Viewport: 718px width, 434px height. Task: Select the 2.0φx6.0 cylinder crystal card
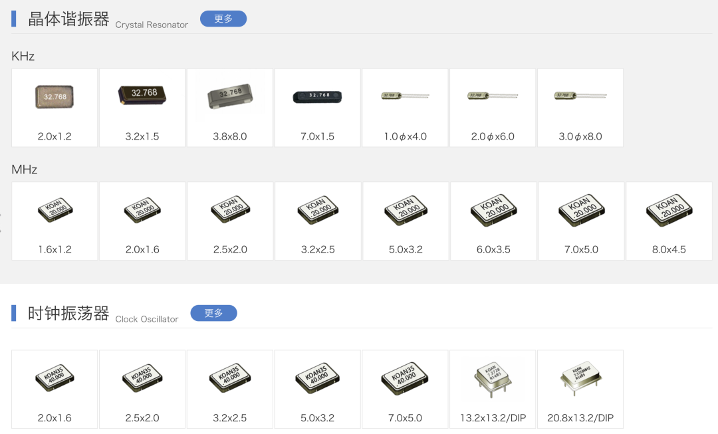coord(493,108)
